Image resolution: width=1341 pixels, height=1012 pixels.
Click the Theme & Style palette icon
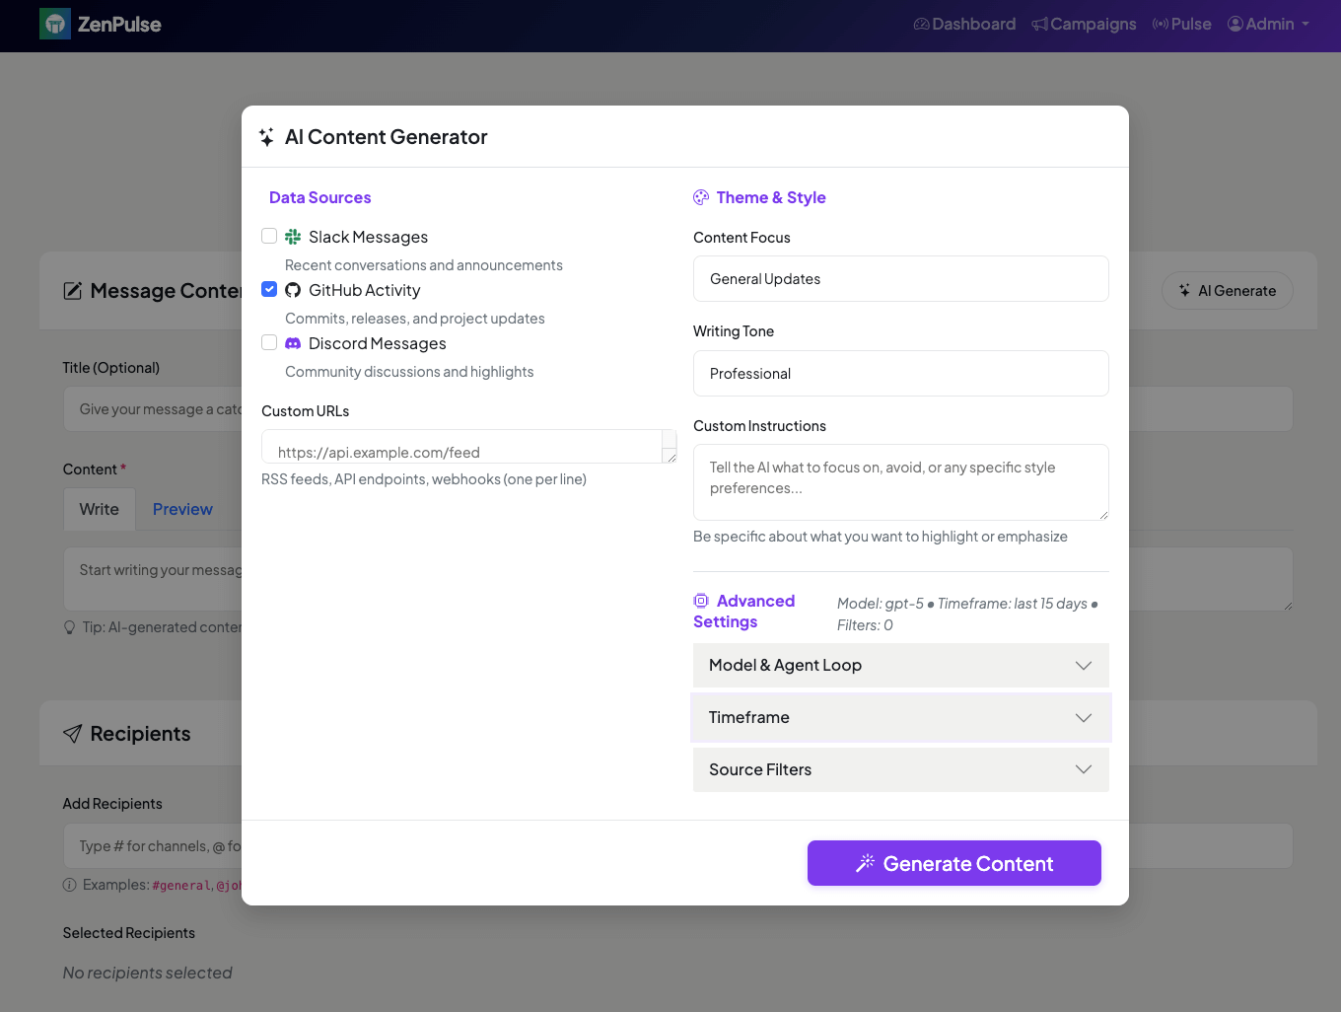click(x=701, y=197)
